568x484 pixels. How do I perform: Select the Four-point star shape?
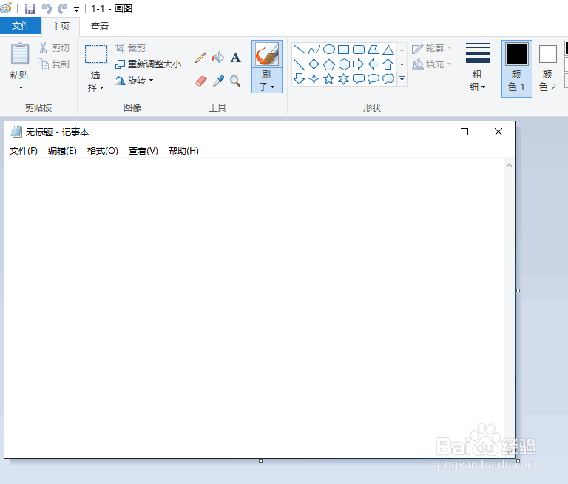point(314,78)
